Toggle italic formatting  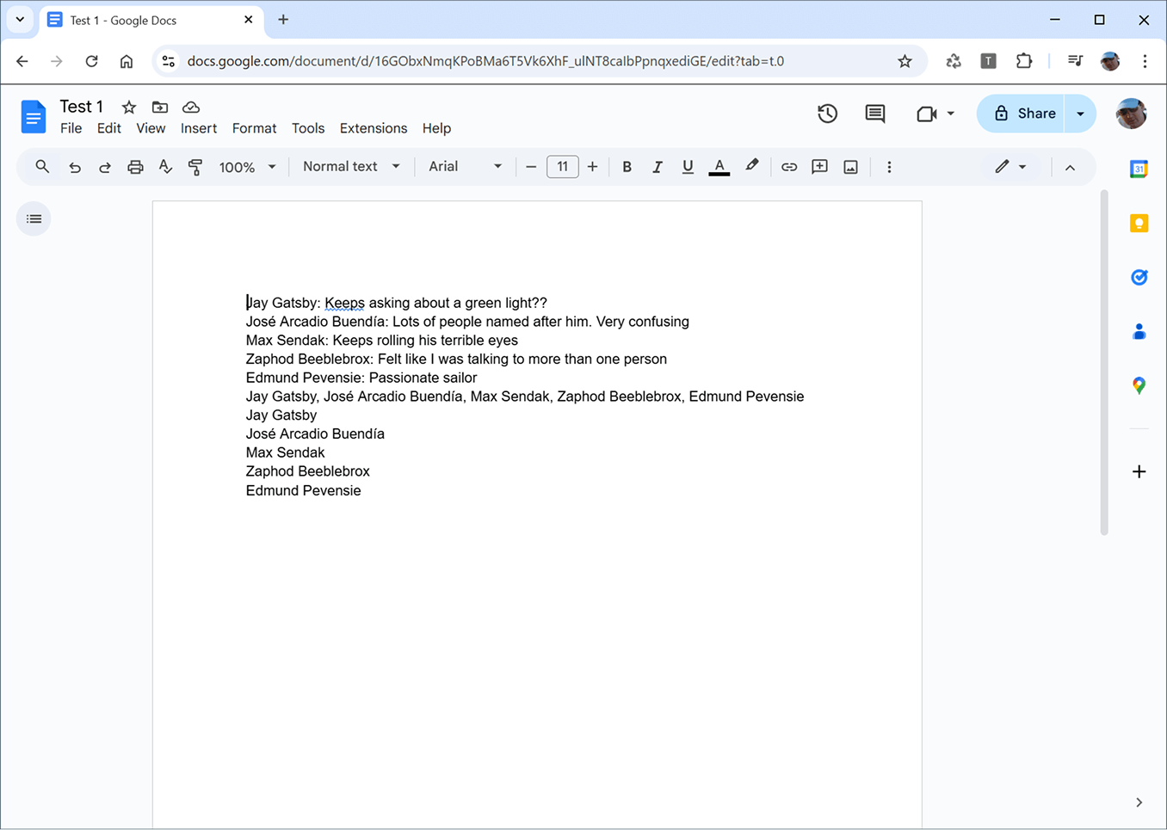coord(657,167)
